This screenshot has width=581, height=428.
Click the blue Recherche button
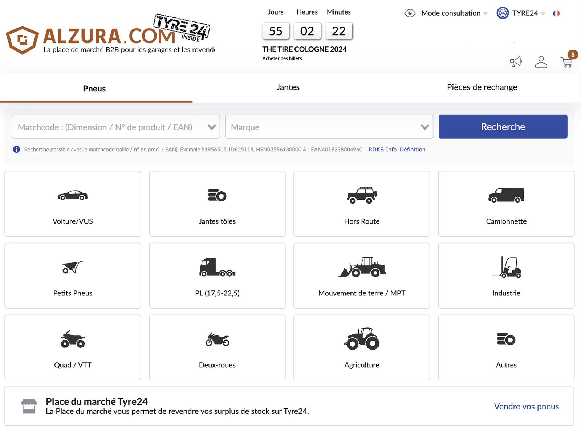[x=503, y=127]
